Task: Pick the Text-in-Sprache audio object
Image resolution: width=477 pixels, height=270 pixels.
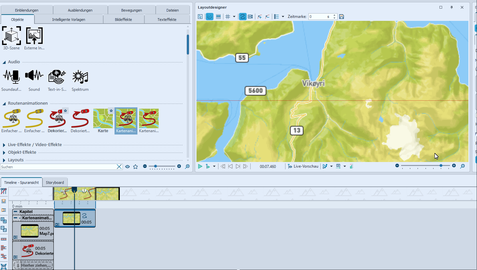Action: 57,77
